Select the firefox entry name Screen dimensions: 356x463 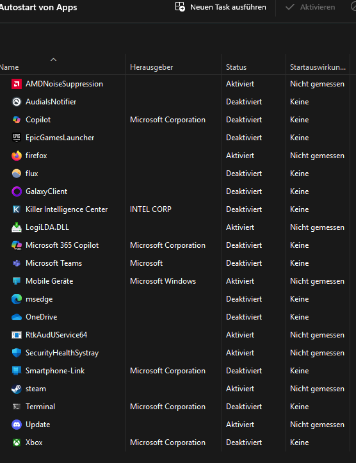[36, 156]
